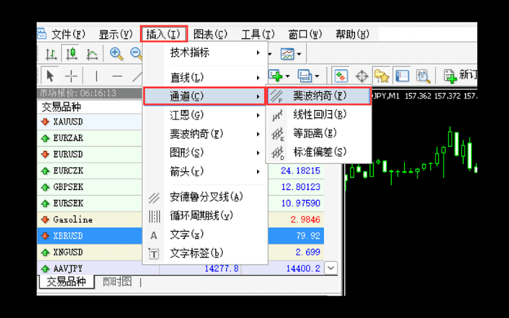Choose 标准偏差(S) from channel submenu

click(319, 153)
